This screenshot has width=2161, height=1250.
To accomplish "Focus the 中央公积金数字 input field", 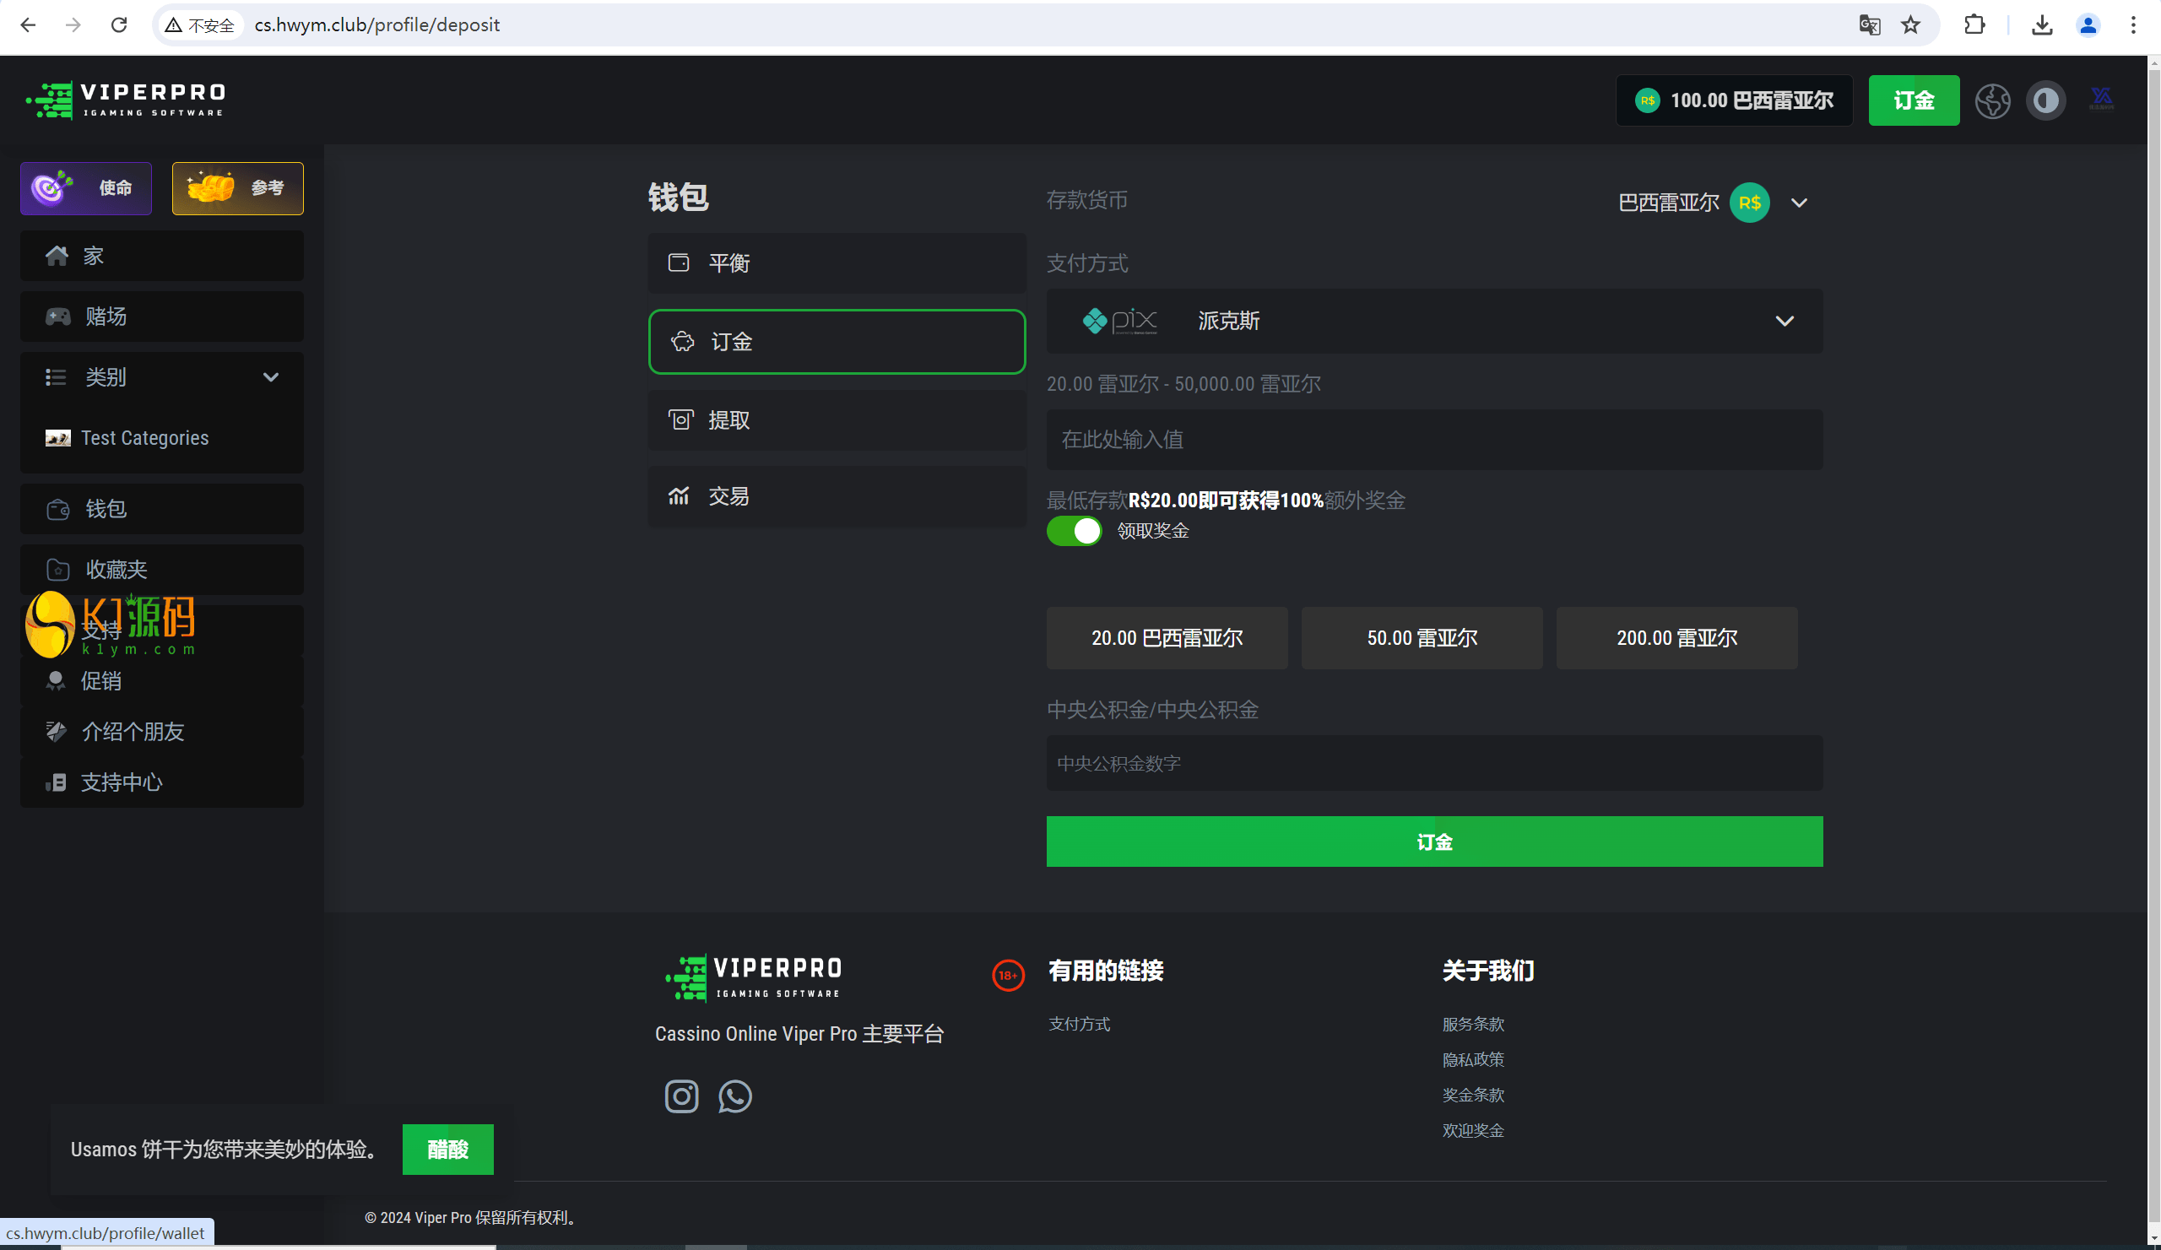I will click(x=1434, y=763).
